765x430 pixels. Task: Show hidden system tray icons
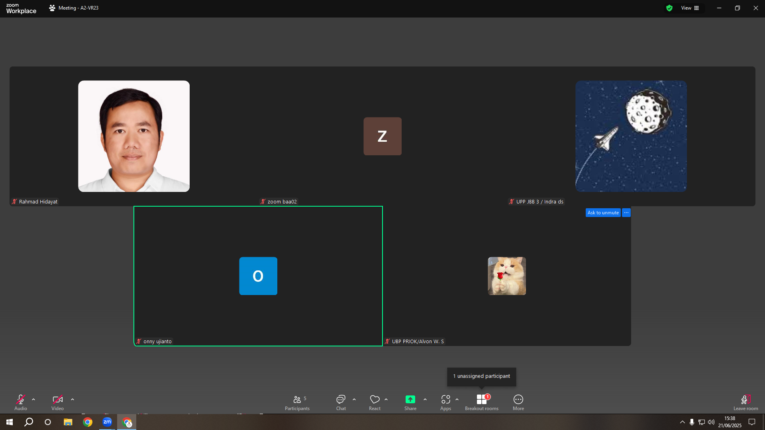(x=683, y=422)
